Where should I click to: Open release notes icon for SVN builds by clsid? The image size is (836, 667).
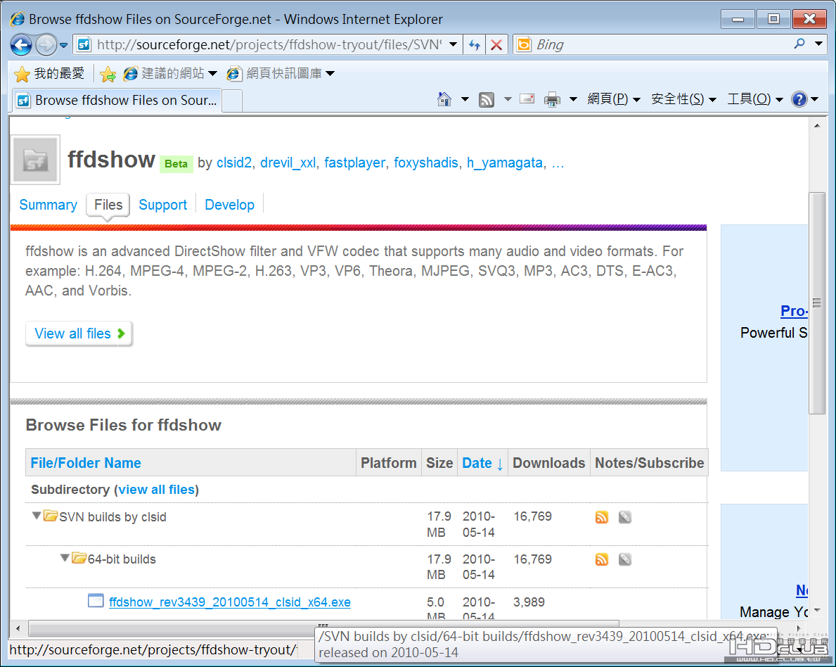(625, 517)
